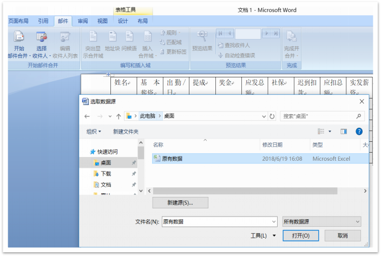Switch to the 引用 ribbon tab
Image resolution: width=381 pixels, height=256 pixels.
43,21
